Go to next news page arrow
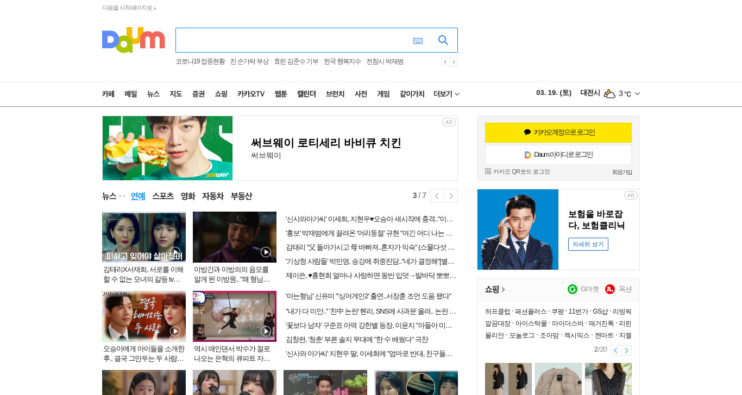Viewport: 742px width, 395px height. (451, 196)
